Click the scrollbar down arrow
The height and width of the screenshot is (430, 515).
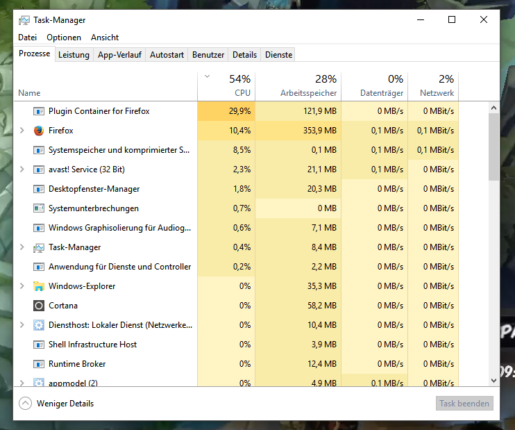[493, 381]
